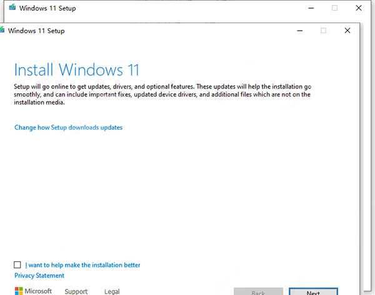Tick the help make installation better checkbox

(x=17, y=265)
